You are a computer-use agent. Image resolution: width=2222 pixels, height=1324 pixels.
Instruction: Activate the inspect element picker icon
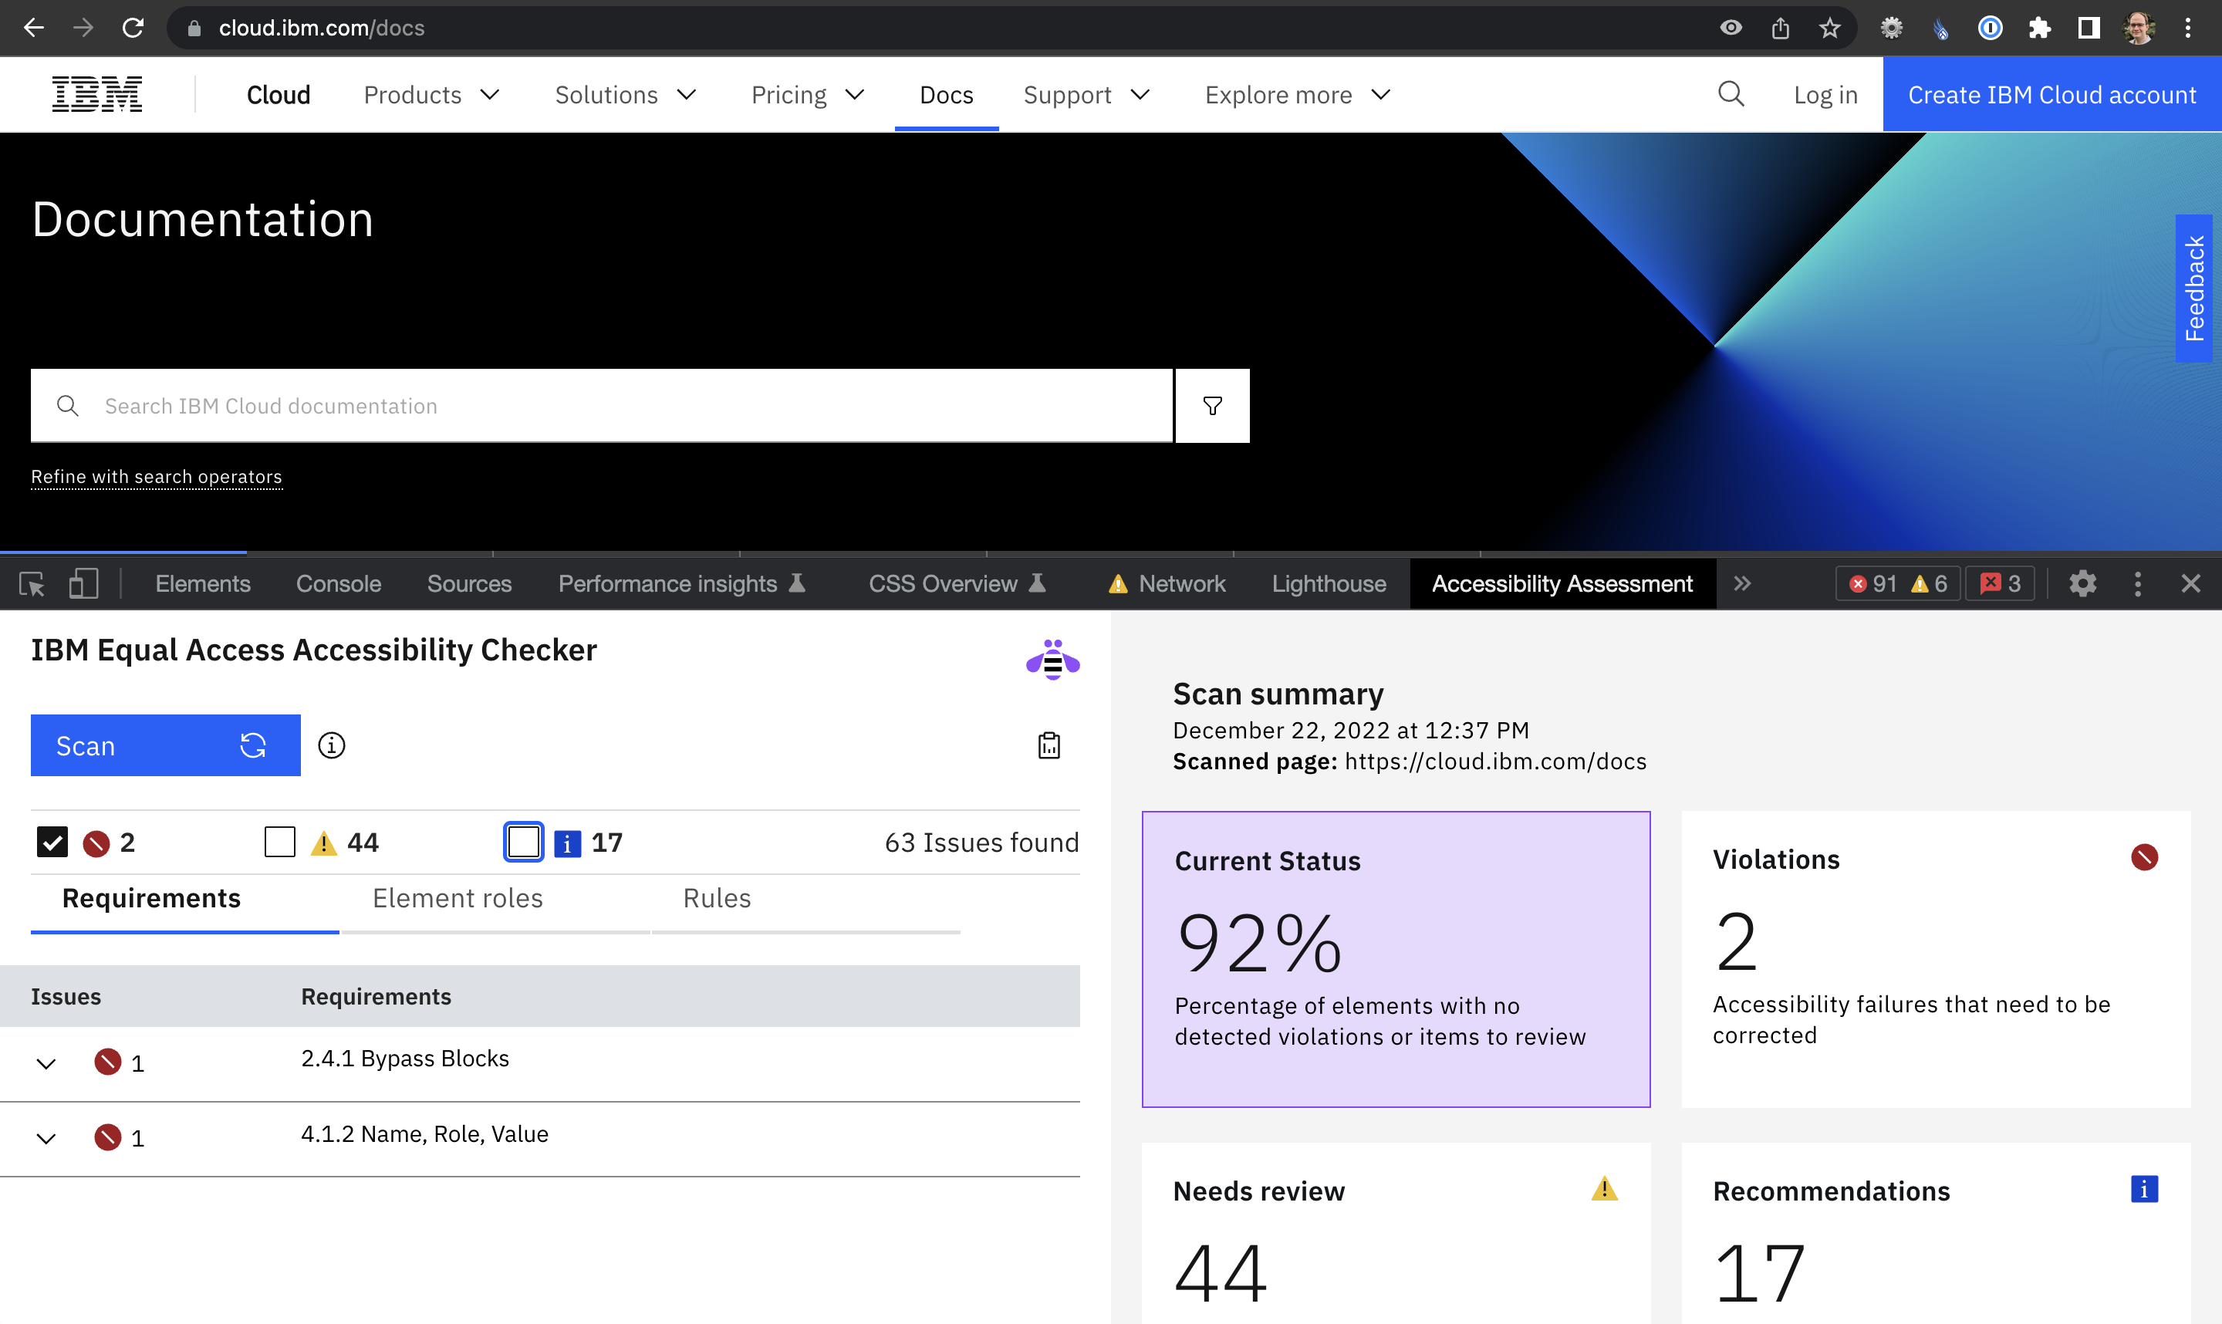coord(32,583)
